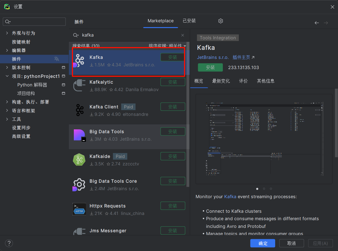Click the Kafka plugin screenshot preview
The image size is (338, 251).
(264, 139)
